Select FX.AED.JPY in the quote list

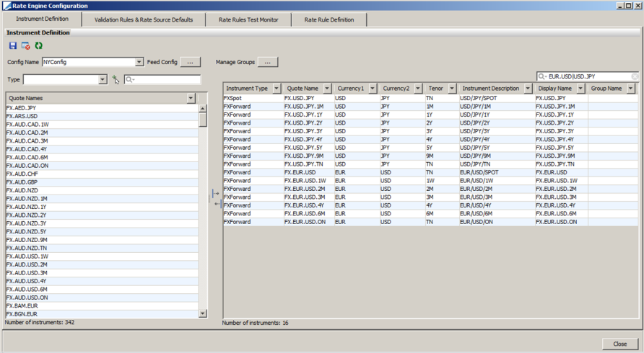[x=102, y=108]
